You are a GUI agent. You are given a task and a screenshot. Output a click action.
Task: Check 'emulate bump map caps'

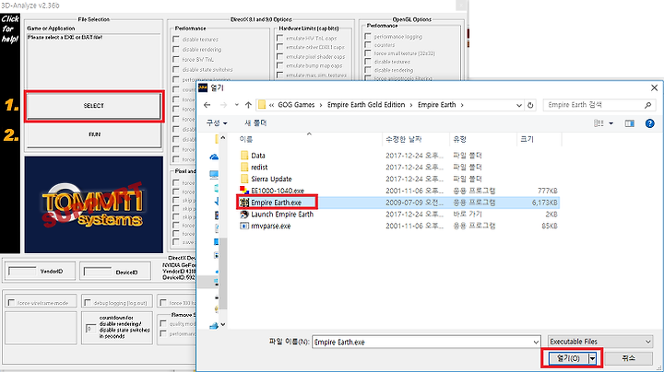coord(279,65)
